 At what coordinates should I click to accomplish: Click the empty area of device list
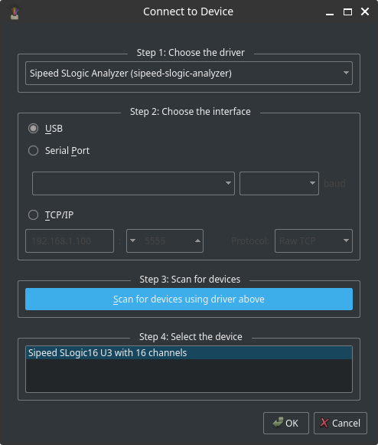pos(189,375)
